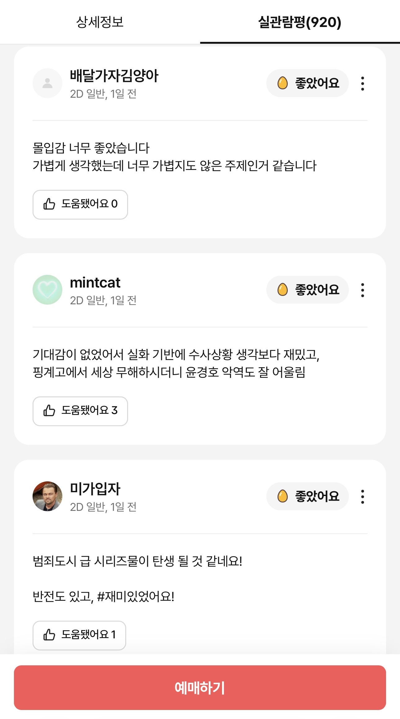Tap thumbs-up icon on 배달가자김양아's review
This screenshot has height=719, width=400.
pos(49,204)
